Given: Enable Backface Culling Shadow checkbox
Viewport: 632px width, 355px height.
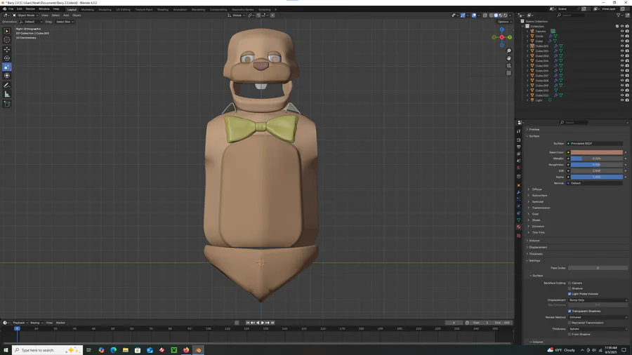Looking at the screenshot, I should pos(570,288).
